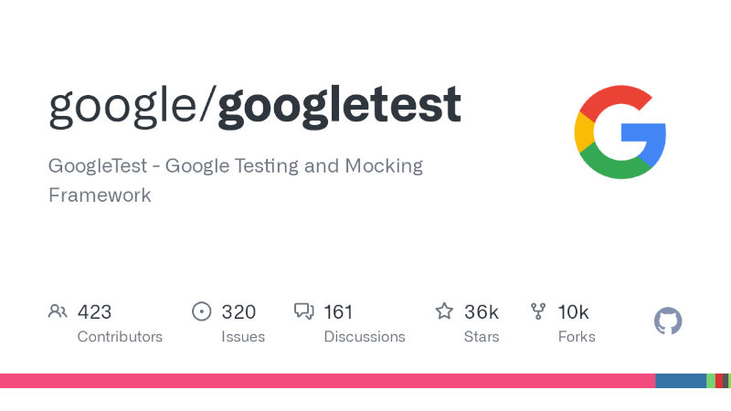Open the Discussions label
The height and width of the screenshot is (411, 731).
tap(364, 336)
